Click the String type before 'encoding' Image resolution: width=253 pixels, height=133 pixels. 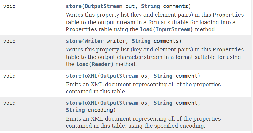(x=75, y=110)
